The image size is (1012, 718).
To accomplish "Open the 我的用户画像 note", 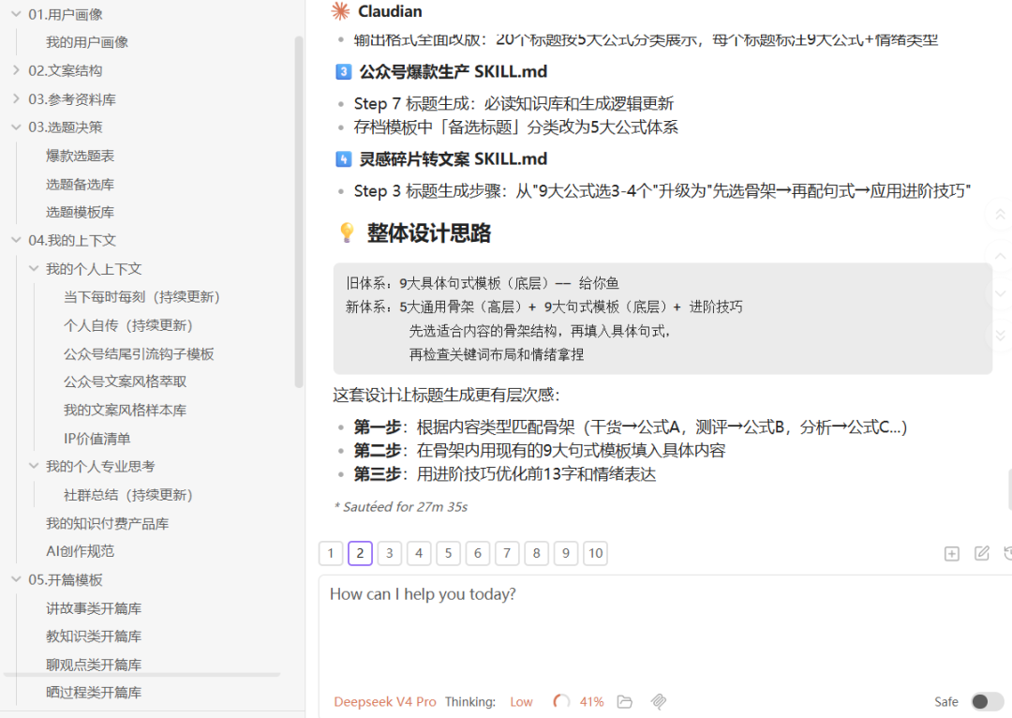I will (87, 42).
